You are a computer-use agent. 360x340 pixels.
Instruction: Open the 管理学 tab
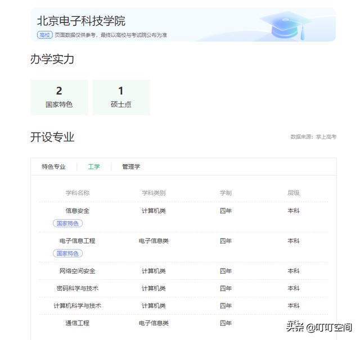click(x=131, y=166)
